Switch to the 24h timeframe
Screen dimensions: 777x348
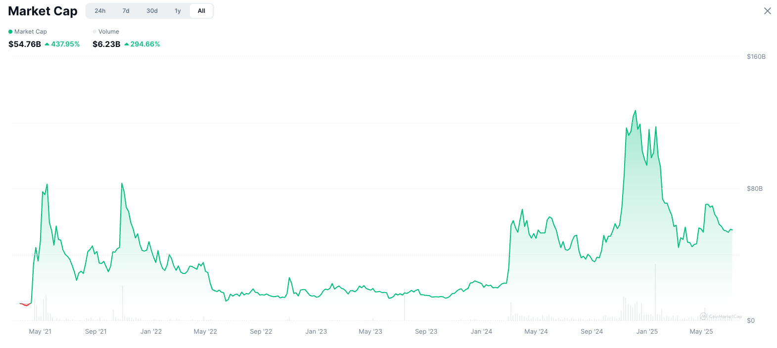coord(100,10)
